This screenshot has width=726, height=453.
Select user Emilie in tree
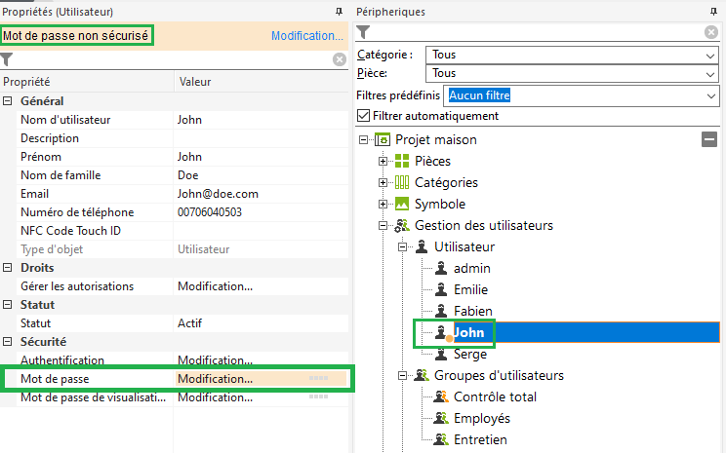[470, 290]
